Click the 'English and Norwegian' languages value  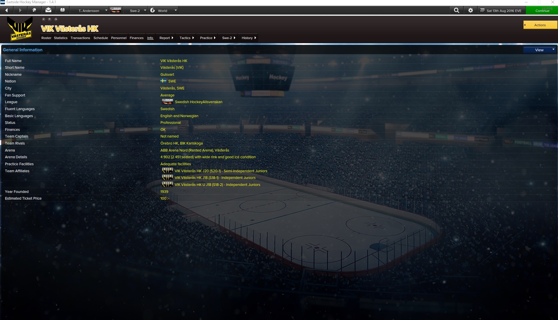point(179,116)
